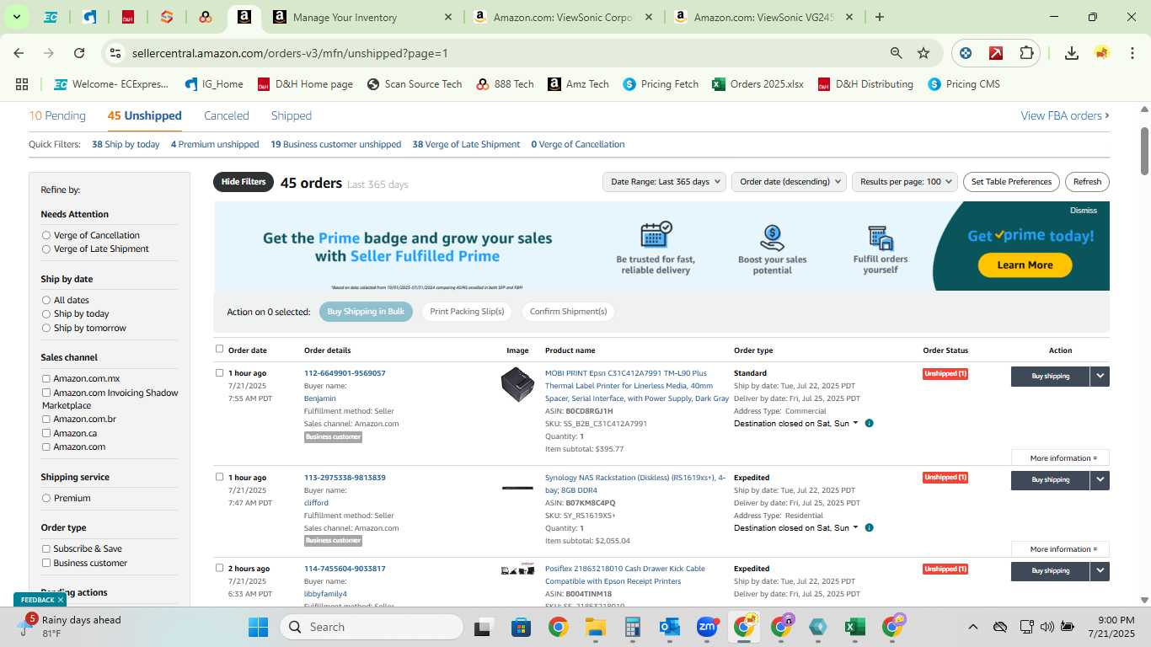Expand More information for Benjamin order
Image resolution: width=1151 pixels, height=647 pixels.
pyautogui.click(x=1061, y=458)
